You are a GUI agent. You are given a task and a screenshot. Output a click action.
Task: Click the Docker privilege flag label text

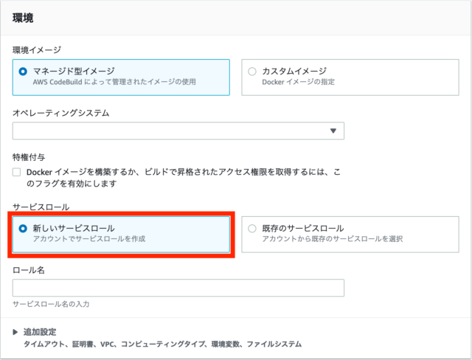click(184, 178)
